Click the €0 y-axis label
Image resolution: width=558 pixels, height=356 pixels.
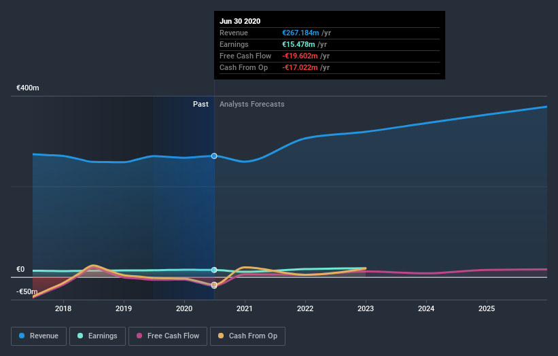(20, 269)
